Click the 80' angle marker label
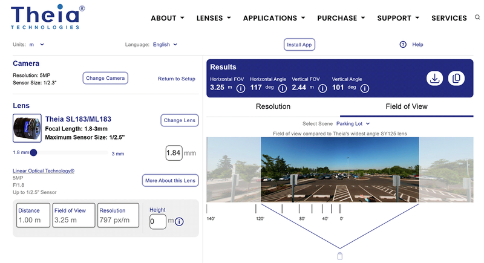The height and width of the screenshot is (263, 484). coord(302,219)
